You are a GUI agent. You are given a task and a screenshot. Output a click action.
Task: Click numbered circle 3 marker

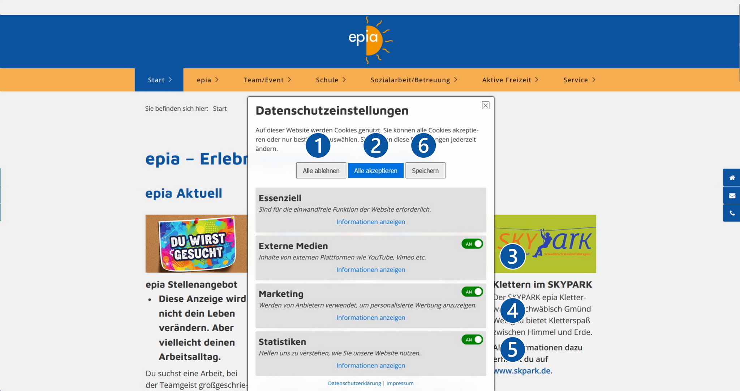[x=512, y=256]
